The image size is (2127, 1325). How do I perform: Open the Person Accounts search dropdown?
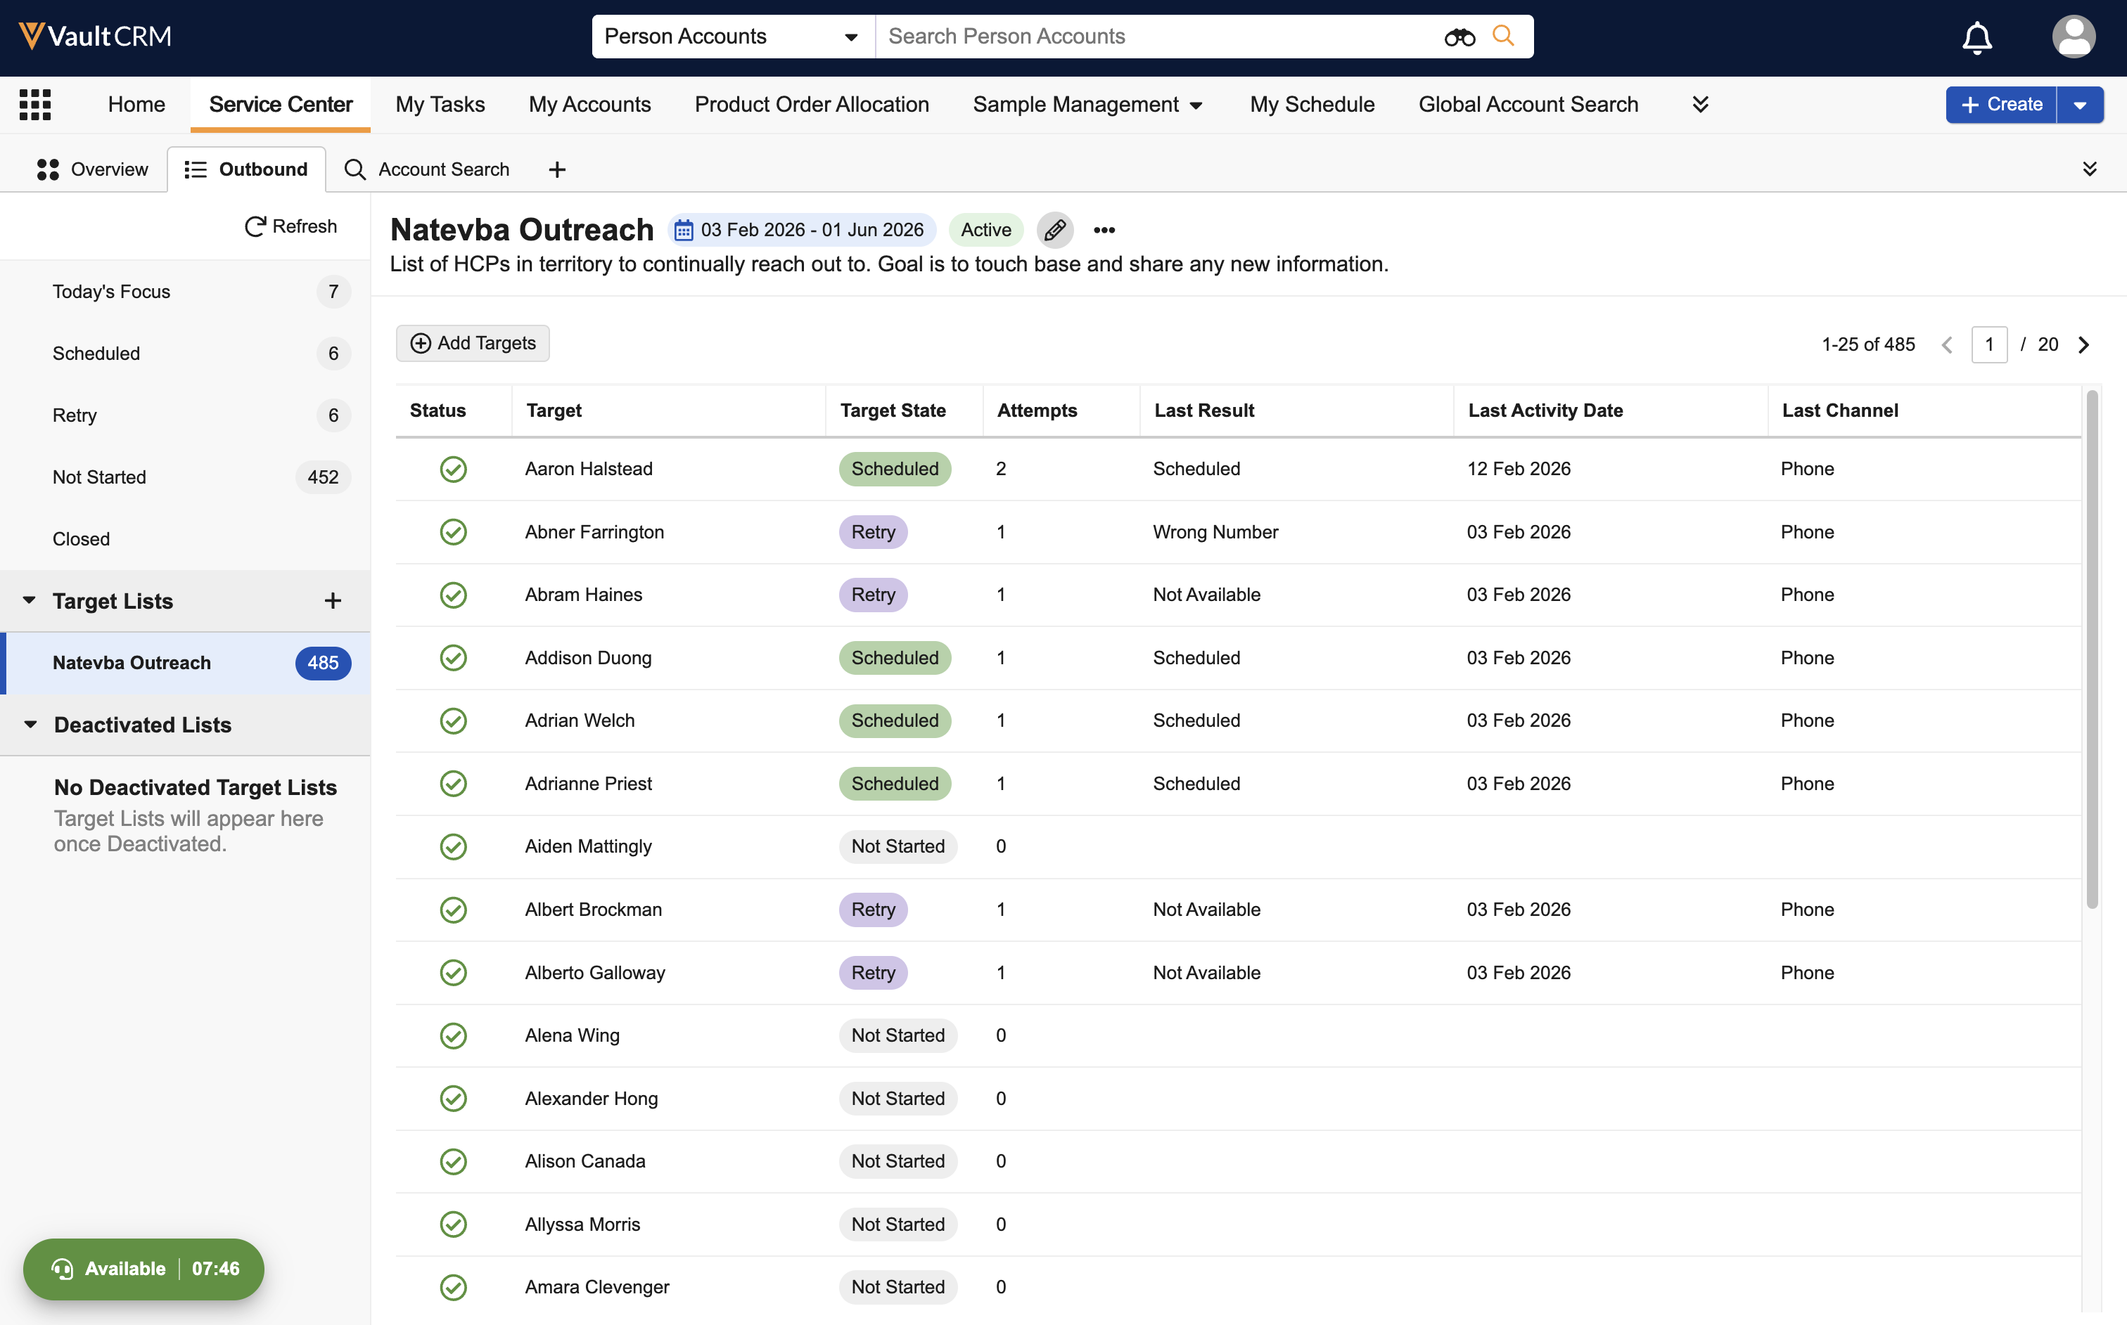(x=732, y=37)
